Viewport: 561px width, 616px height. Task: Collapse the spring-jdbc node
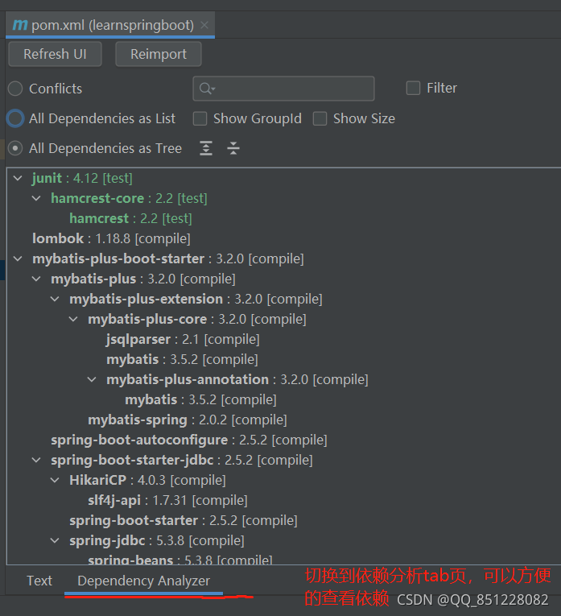tap(55, 540)
